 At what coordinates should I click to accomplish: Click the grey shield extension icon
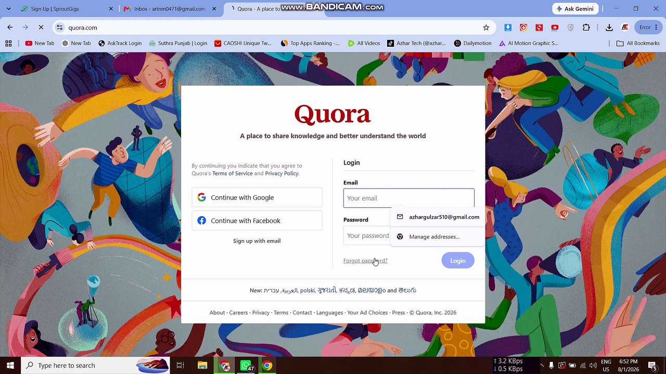570,28
